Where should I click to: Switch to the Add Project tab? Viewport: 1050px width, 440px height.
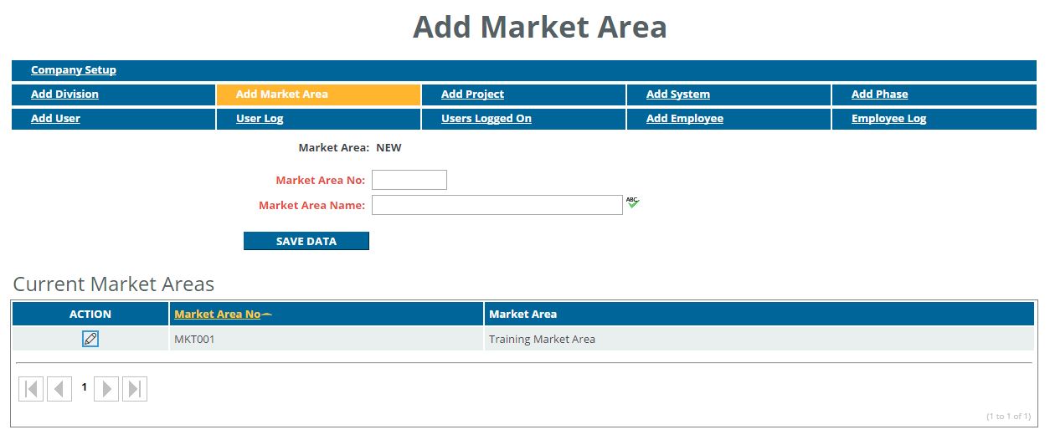coord(472,95)
